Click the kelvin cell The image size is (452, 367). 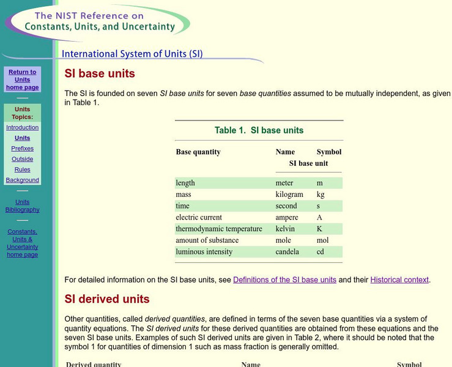[285, 229]
